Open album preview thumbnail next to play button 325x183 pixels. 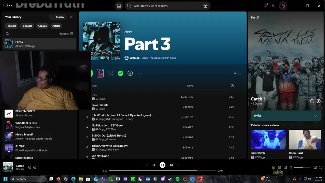(100, 73)
